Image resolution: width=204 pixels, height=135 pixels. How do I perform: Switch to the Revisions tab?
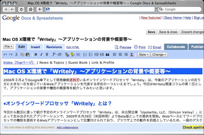pyautogui.click(x=54, y=47)
